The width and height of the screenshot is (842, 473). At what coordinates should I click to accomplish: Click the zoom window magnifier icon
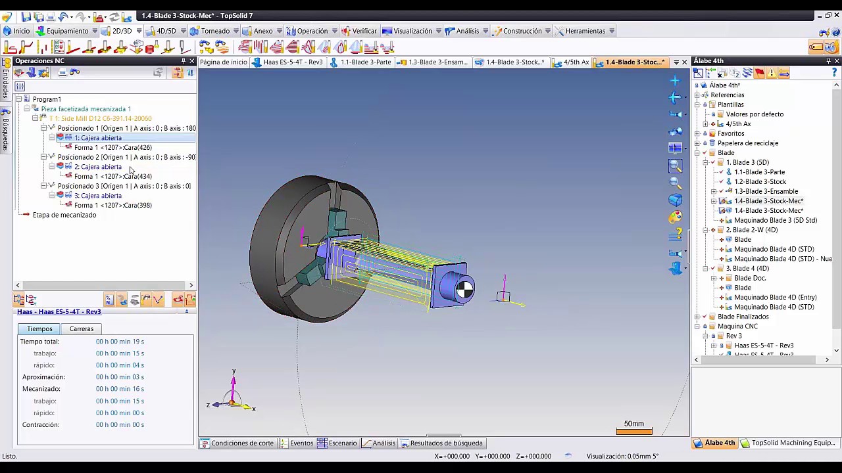tap(675, 166)
